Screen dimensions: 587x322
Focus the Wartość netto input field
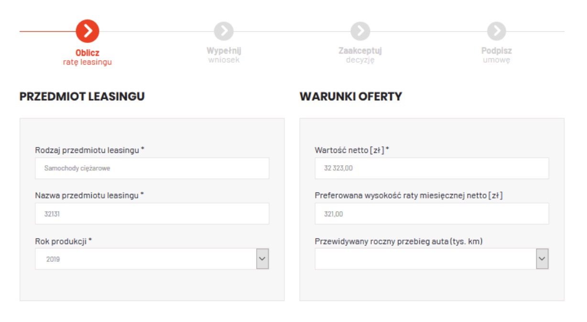click(432, 168)
